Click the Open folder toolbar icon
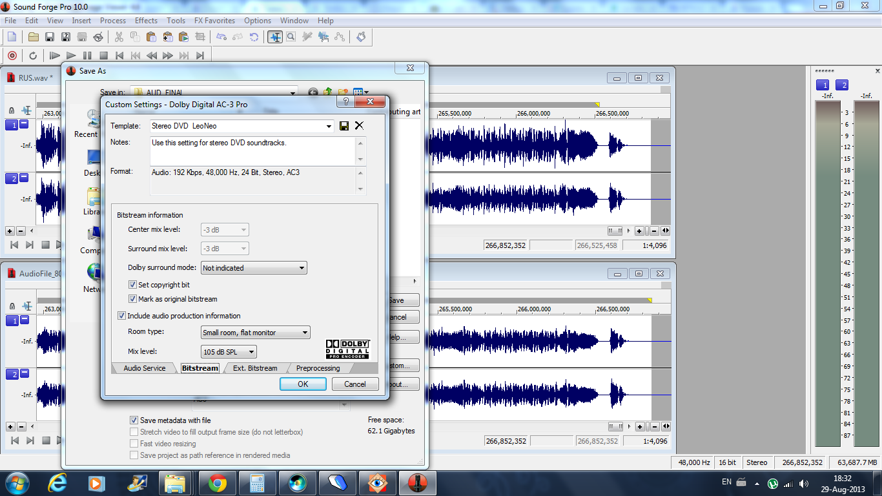Image resolution: width=882 pixels, height=496 pixels. 34,37
